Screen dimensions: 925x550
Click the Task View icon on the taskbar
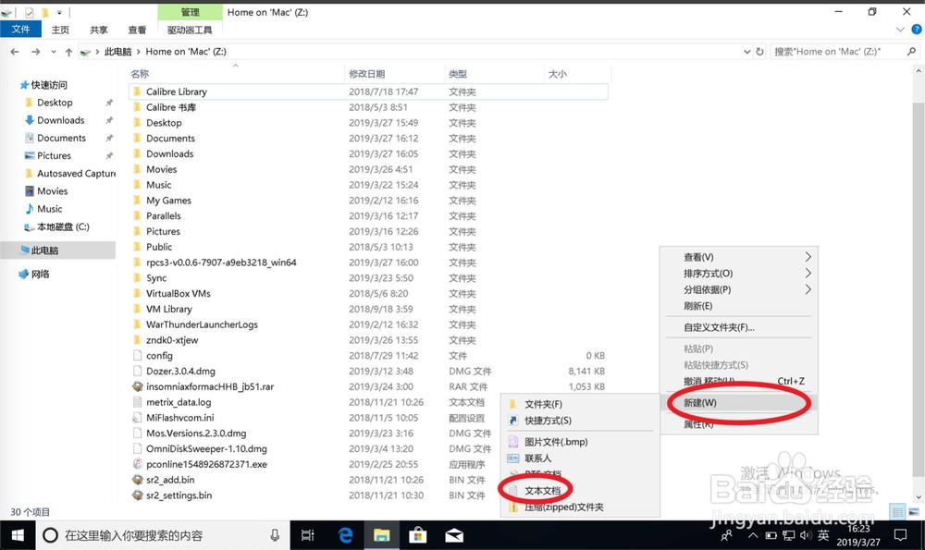tap(307, 534)
